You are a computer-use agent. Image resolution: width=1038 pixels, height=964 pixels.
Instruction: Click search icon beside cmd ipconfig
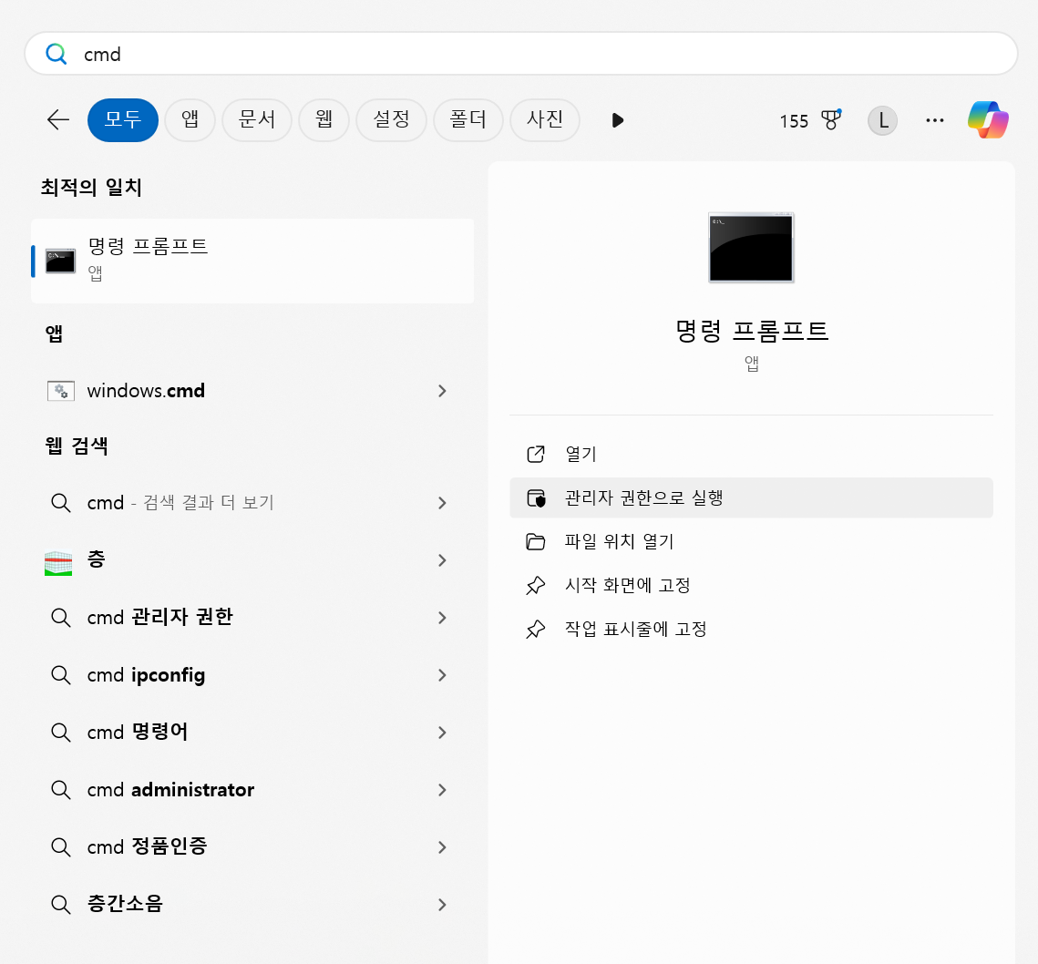[61, 674]
